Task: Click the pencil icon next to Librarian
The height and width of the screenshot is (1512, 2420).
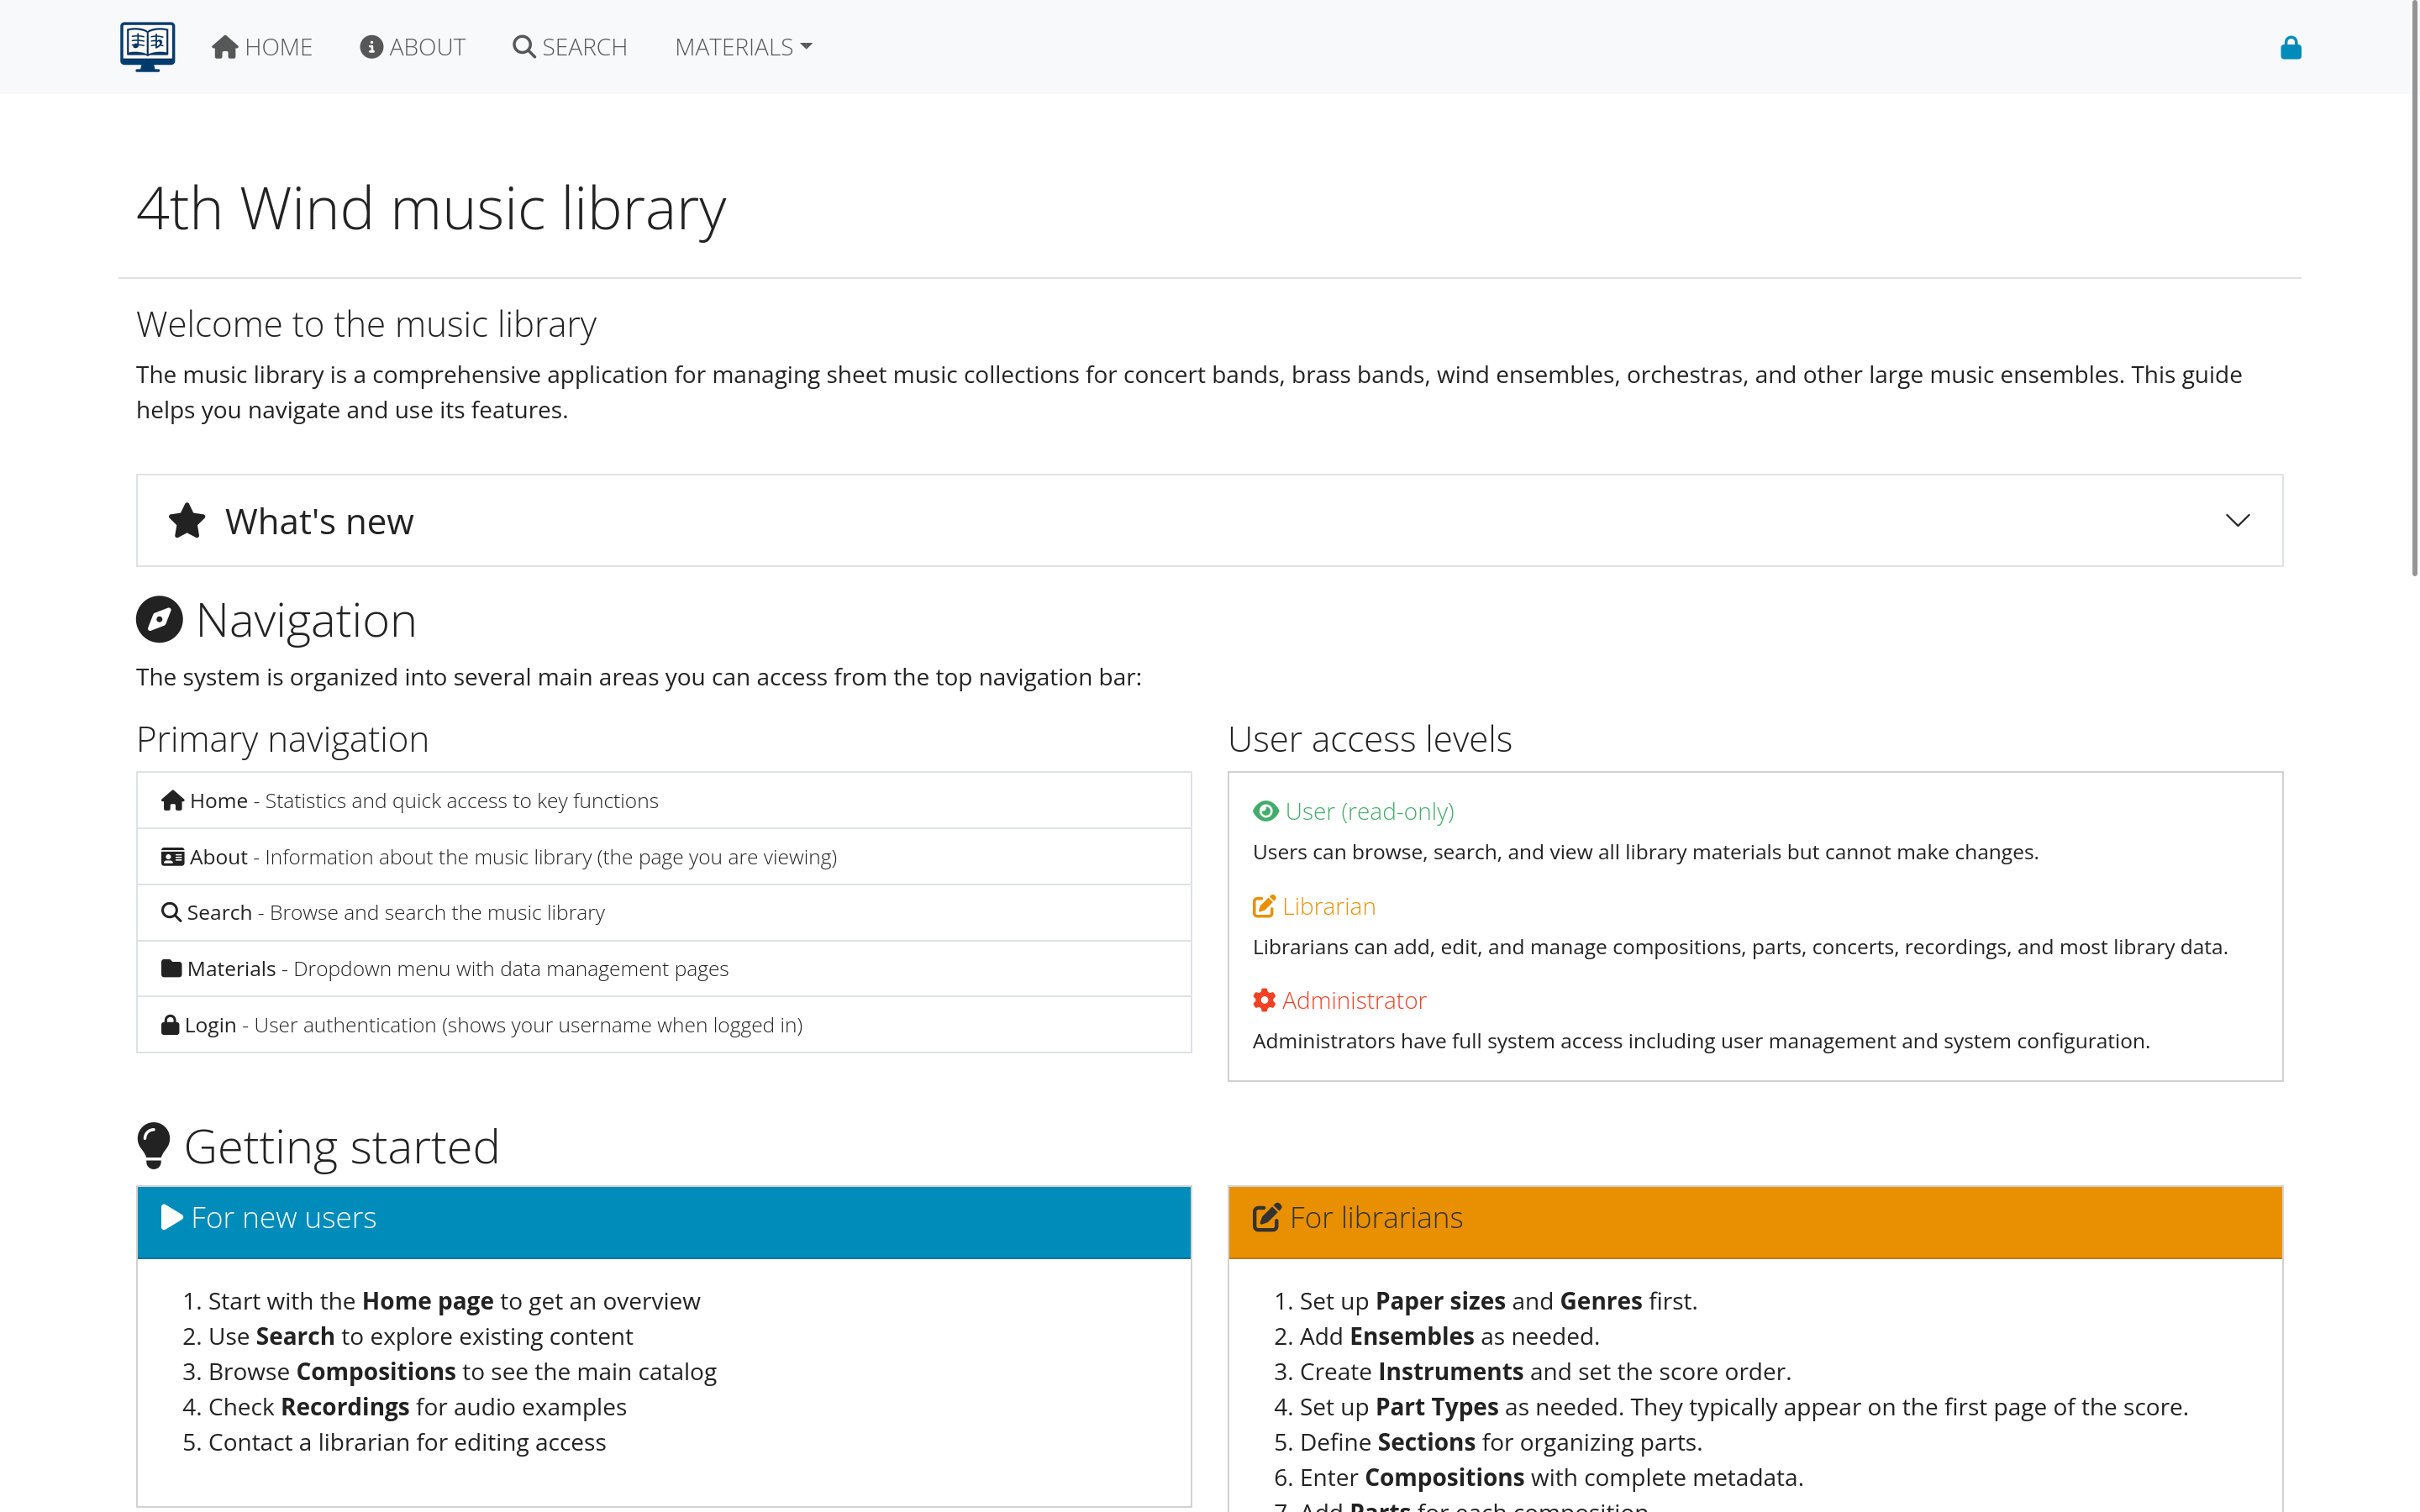Action: click(x=1264, y=905)
